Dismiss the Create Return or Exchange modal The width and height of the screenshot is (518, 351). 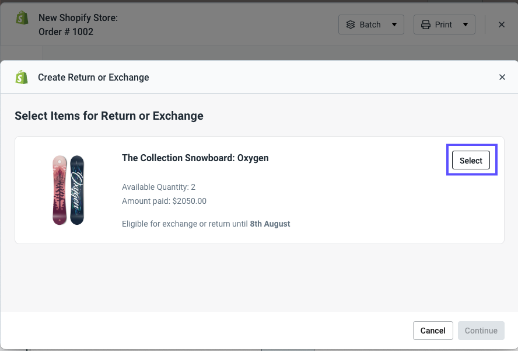(x=502, y=77)
